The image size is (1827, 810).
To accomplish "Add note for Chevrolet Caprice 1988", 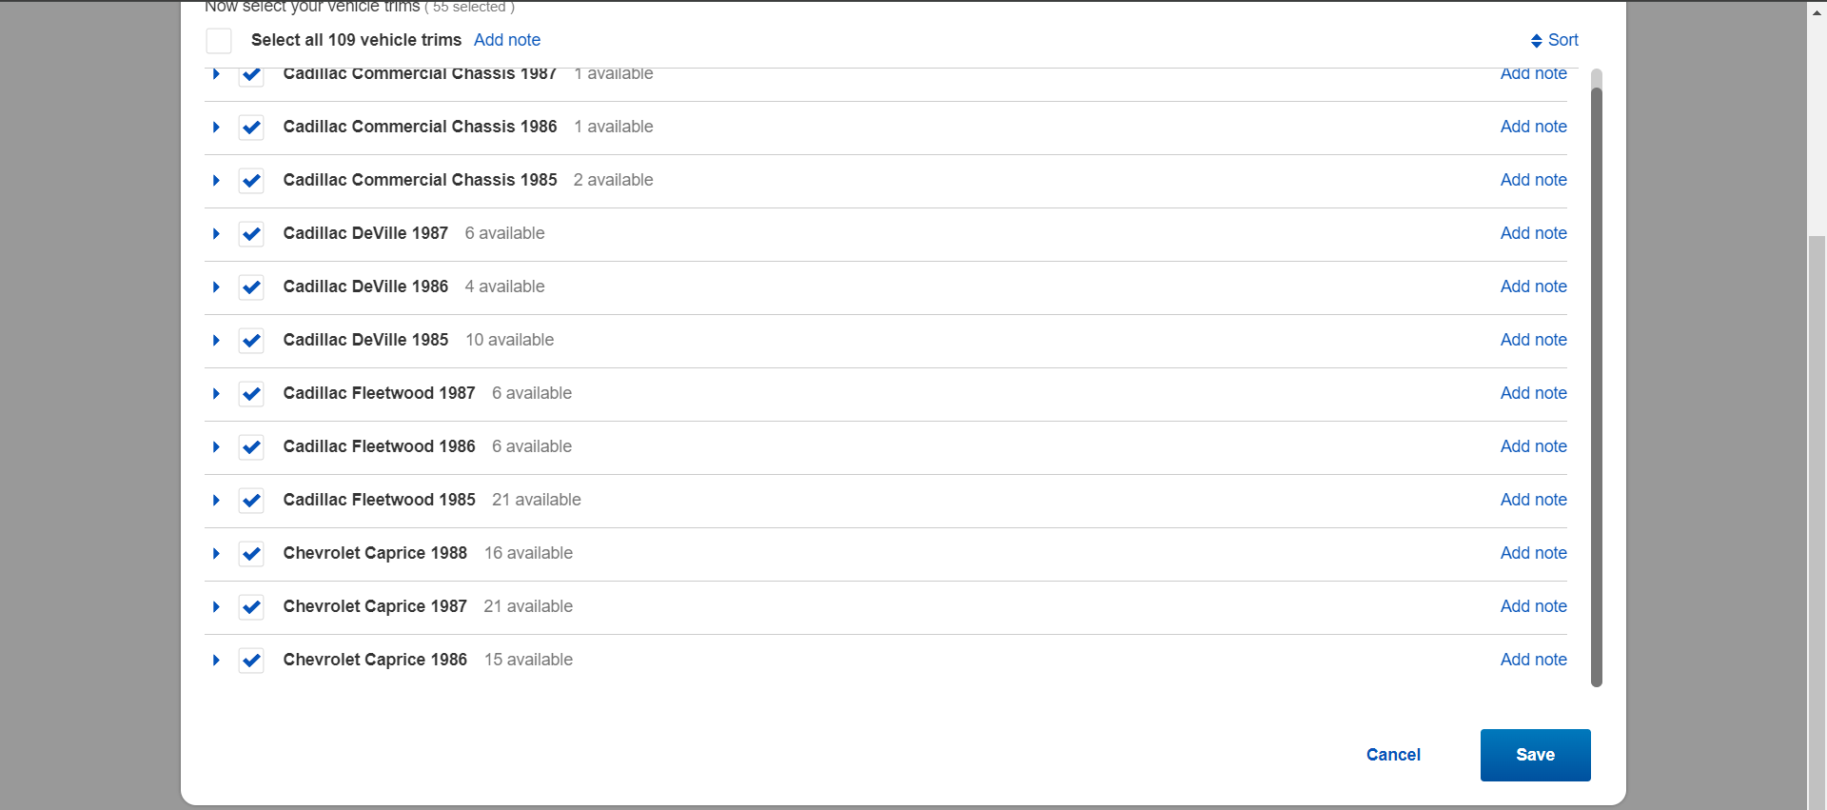I will [1533, 553].
